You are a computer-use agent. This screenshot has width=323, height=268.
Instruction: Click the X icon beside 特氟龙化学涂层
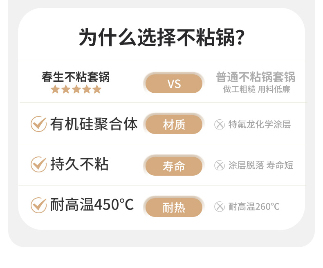click(220, 124)
